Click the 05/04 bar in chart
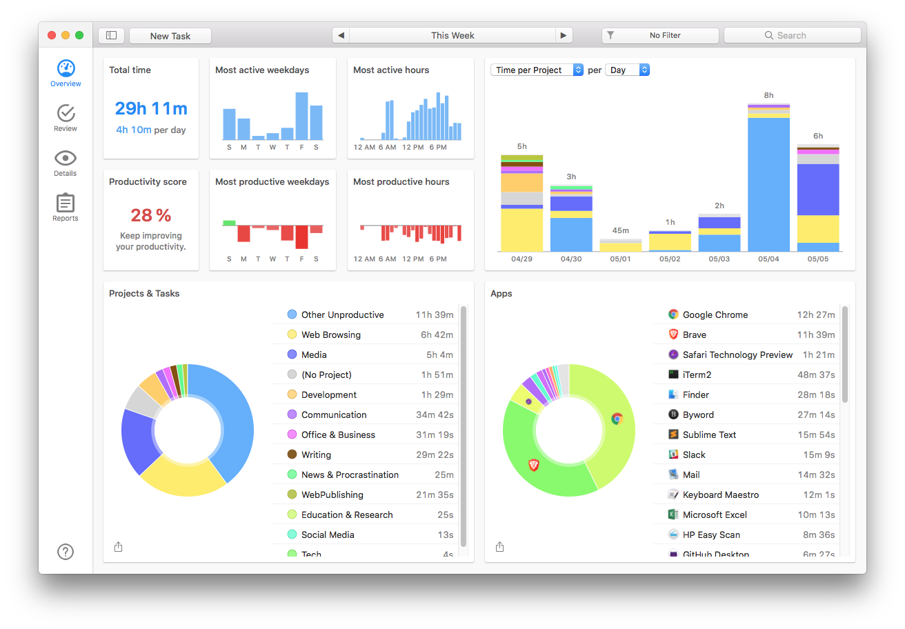 (768, 177)
